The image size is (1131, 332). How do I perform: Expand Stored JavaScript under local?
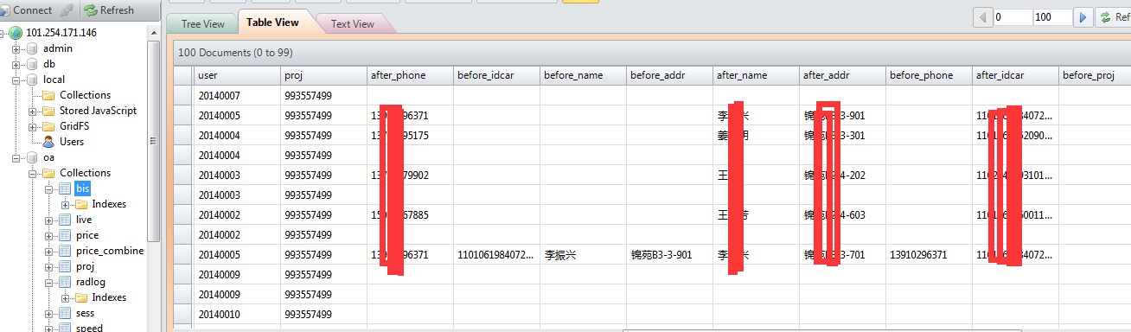click(33, 111)
